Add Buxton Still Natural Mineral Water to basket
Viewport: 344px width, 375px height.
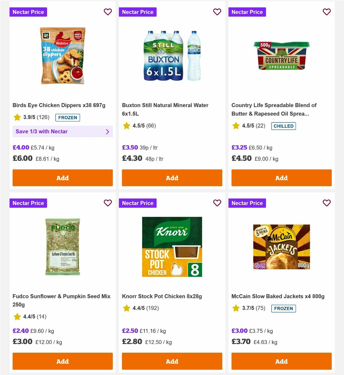172,178
